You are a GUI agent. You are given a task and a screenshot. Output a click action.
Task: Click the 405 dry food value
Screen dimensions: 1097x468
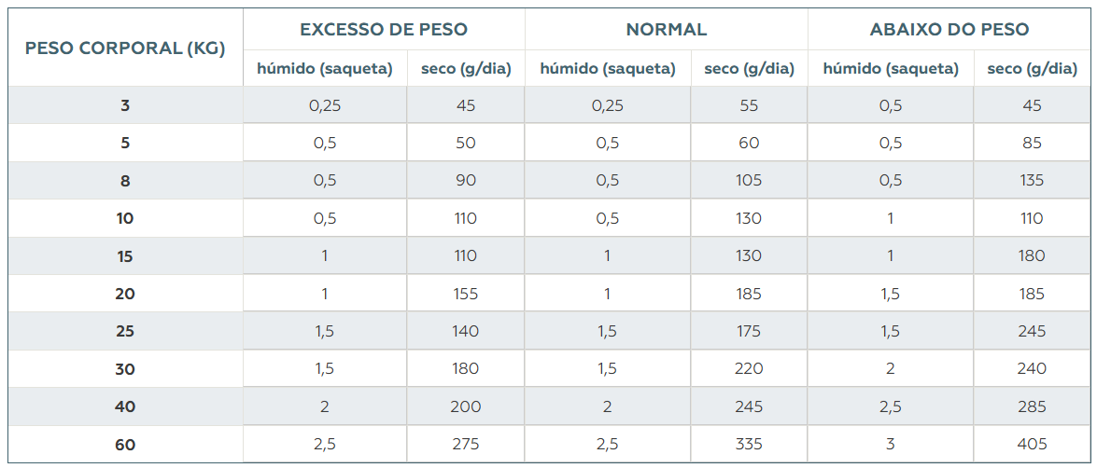[x=1032, y=445]
